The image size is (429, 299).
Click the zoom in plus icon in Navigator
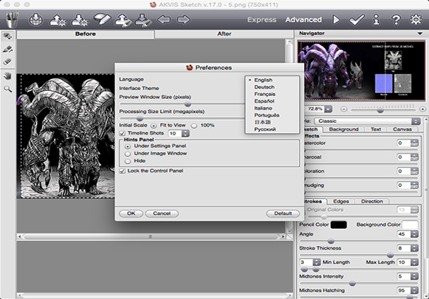click(422, 109)
